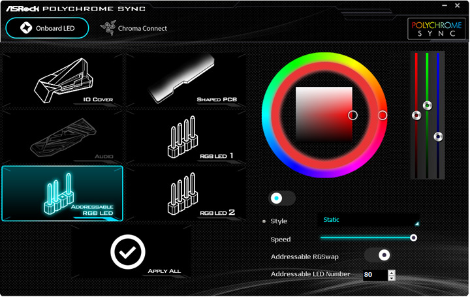470x297 pixels.
Task: Decrease the Addressable LED Number value
Action: [392, 278]
